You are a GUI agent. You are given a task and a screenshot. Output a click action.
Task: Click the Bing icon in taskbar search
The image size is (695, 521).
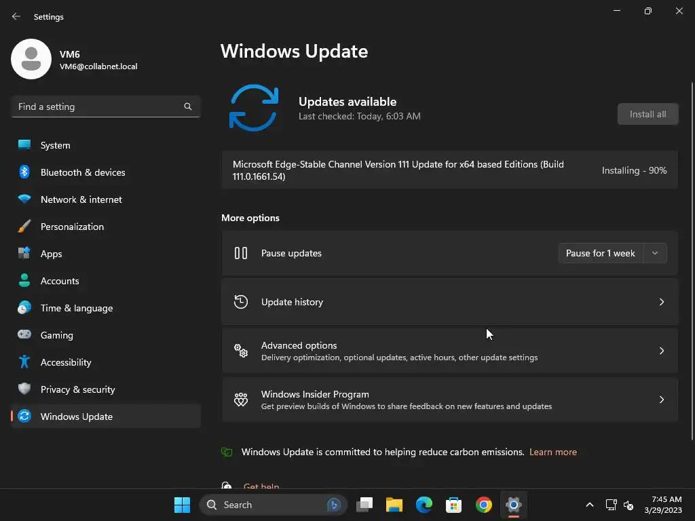[334, 505]
